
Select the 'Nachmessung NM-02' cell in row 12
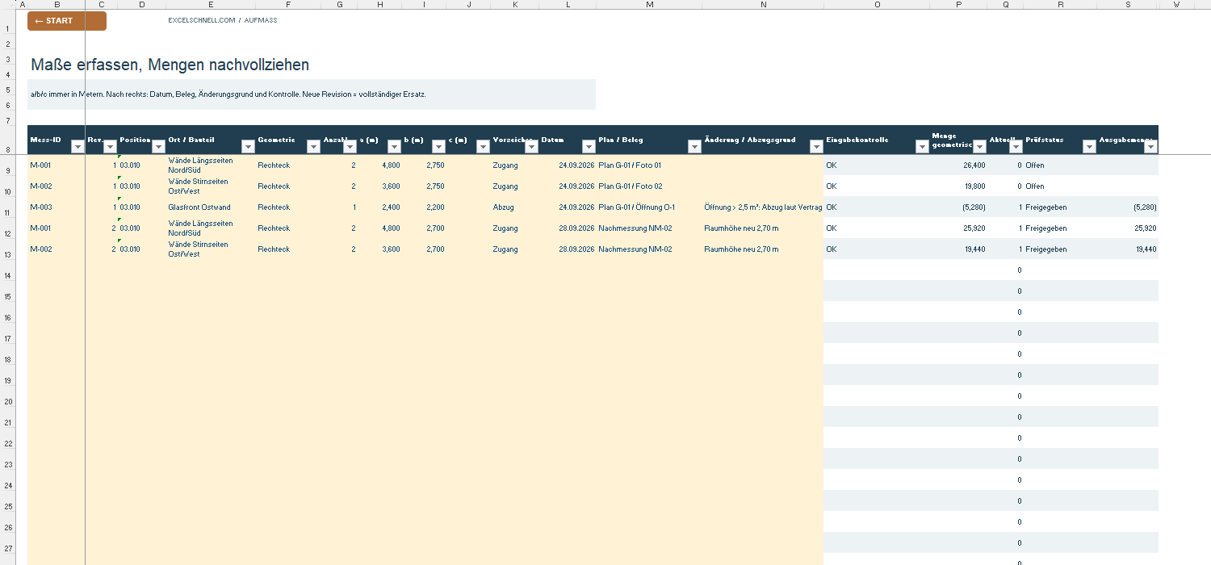coord(649,228)
